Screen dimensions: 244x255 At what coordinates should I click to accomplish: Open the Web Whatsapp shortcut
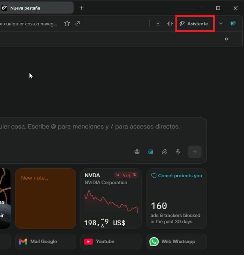click(176, 241)
